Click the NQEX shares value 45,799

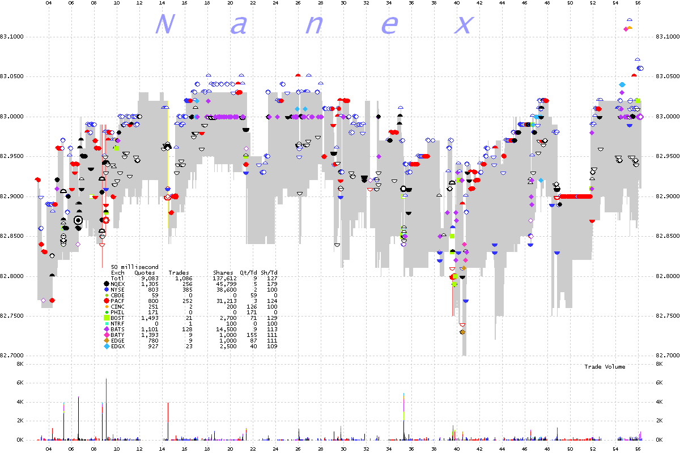pos(226,284)
